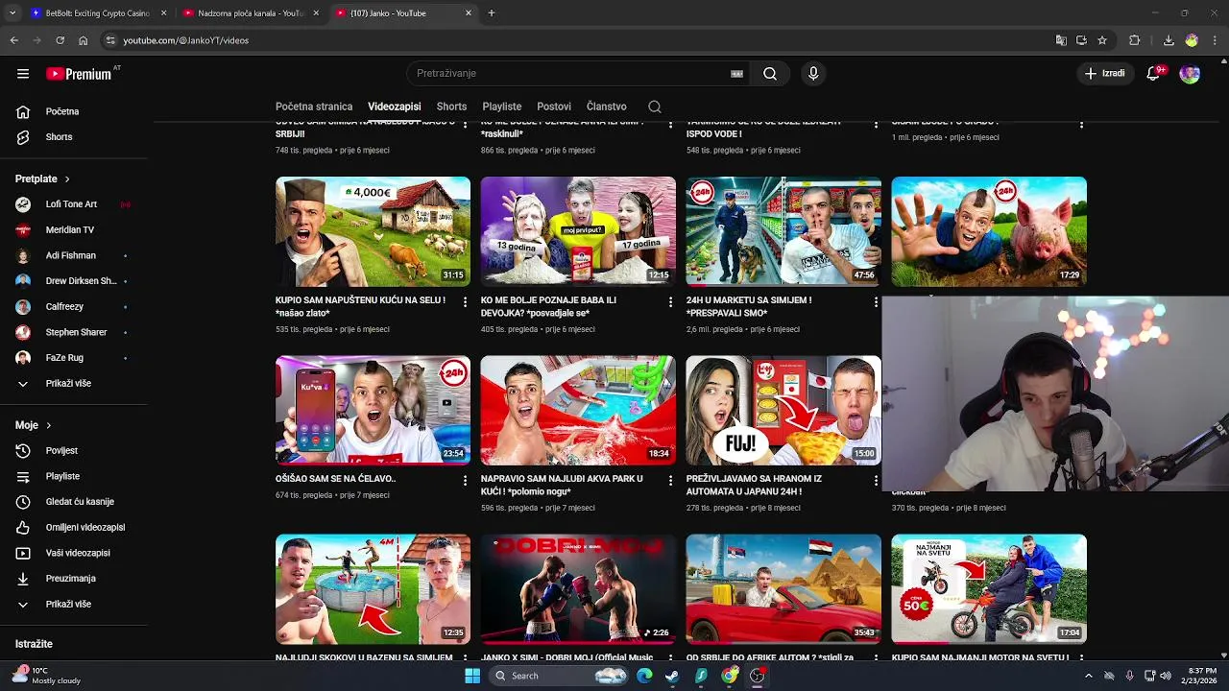
Task: Open a new browser tab
Action: (x=492, y=13)
